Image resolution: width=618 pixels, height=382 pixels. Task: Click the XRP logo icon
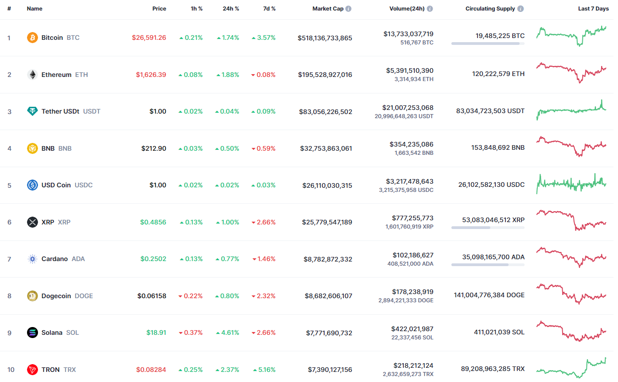tap(33, 222)
